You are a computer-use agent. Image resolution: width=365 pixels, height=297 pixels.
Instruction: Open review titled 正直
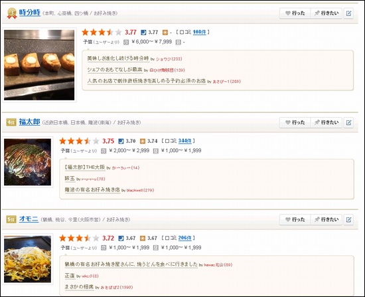pyautogui.click(x=70, y=276)
